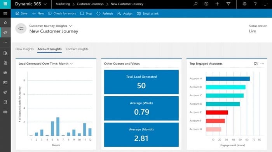Click the New Customer Journey title
Viewport: 272px width, 152px height.
tap(54, 31)
